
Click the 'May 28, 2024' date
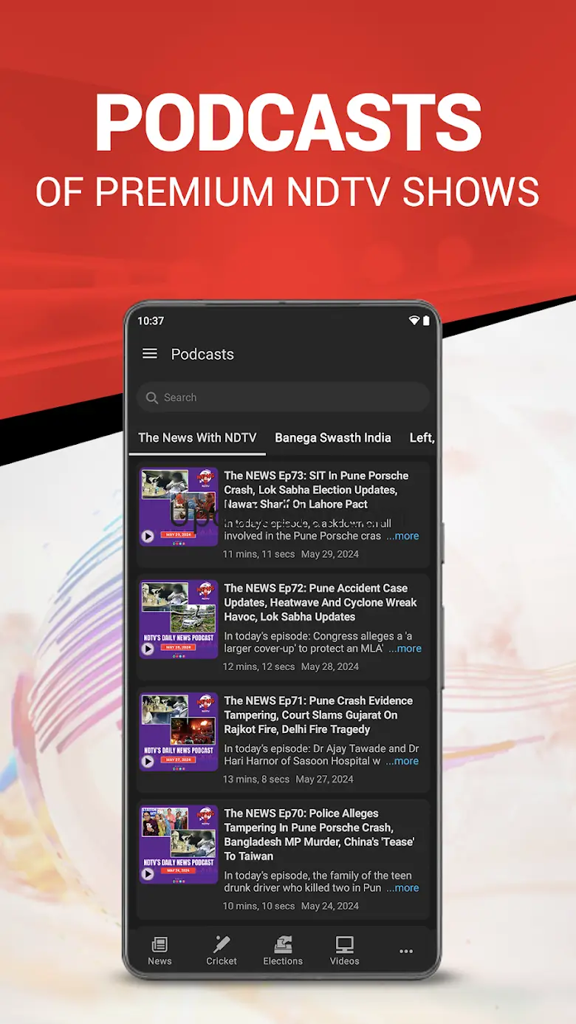(330, 666)
